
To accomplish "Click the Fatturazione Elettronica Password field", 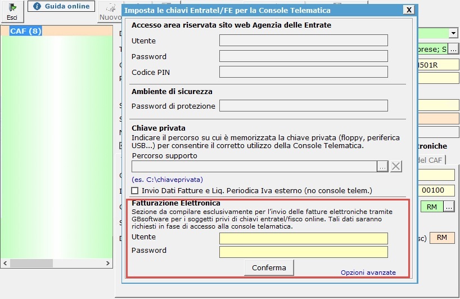I will click(x=303, y=252).
